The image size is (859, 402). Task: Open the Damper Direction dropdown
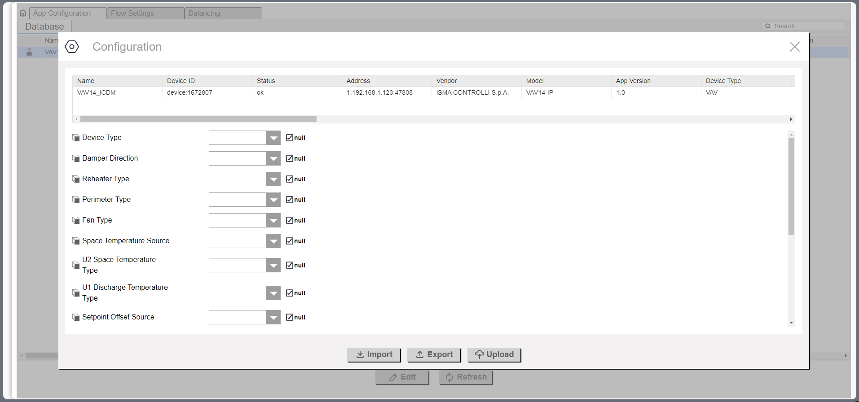coord(273,158)
